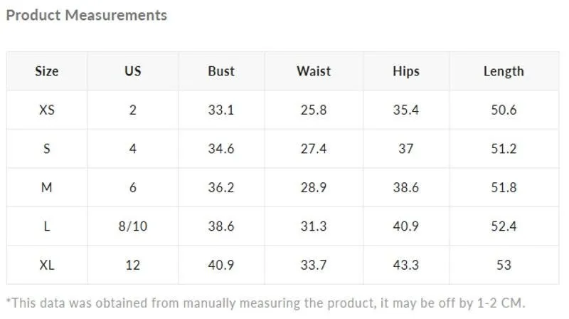Click the Waist column header
Viewport: 569px width, 319px height.
(x=314, y=70)
